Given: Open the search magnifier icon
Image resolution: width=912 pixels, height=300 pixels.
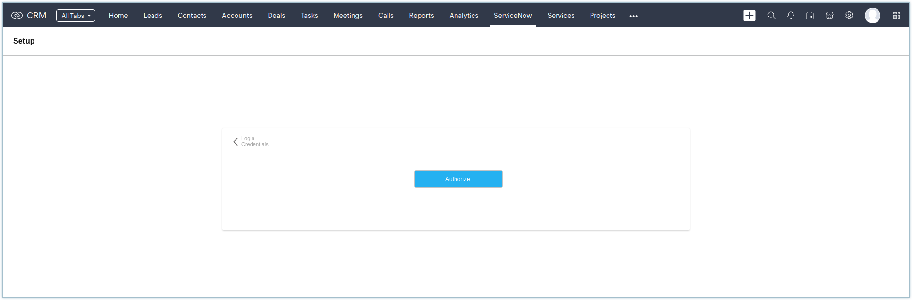Looking at the screenshot, I should pos(771,16).
